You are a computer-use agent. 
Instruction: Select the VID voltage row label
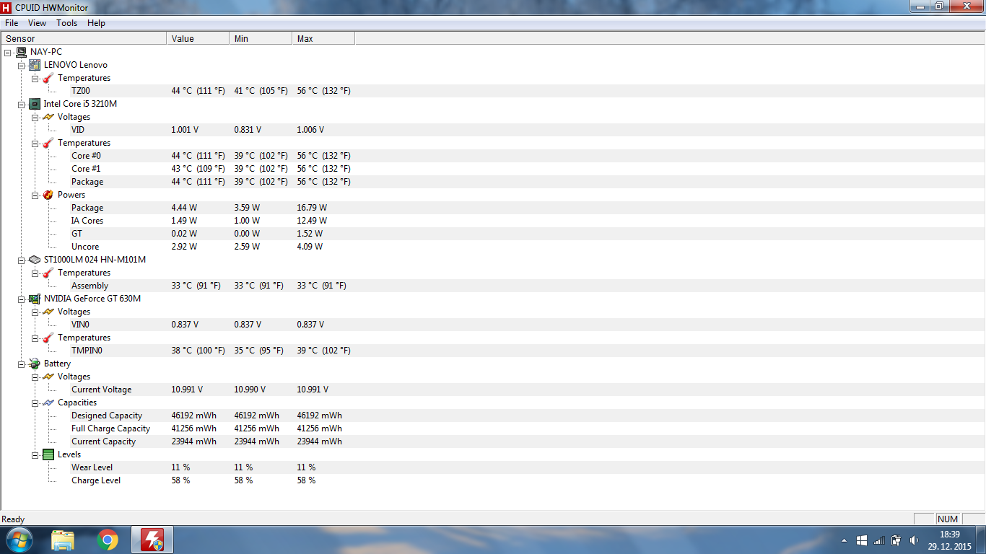pos(78,130)
